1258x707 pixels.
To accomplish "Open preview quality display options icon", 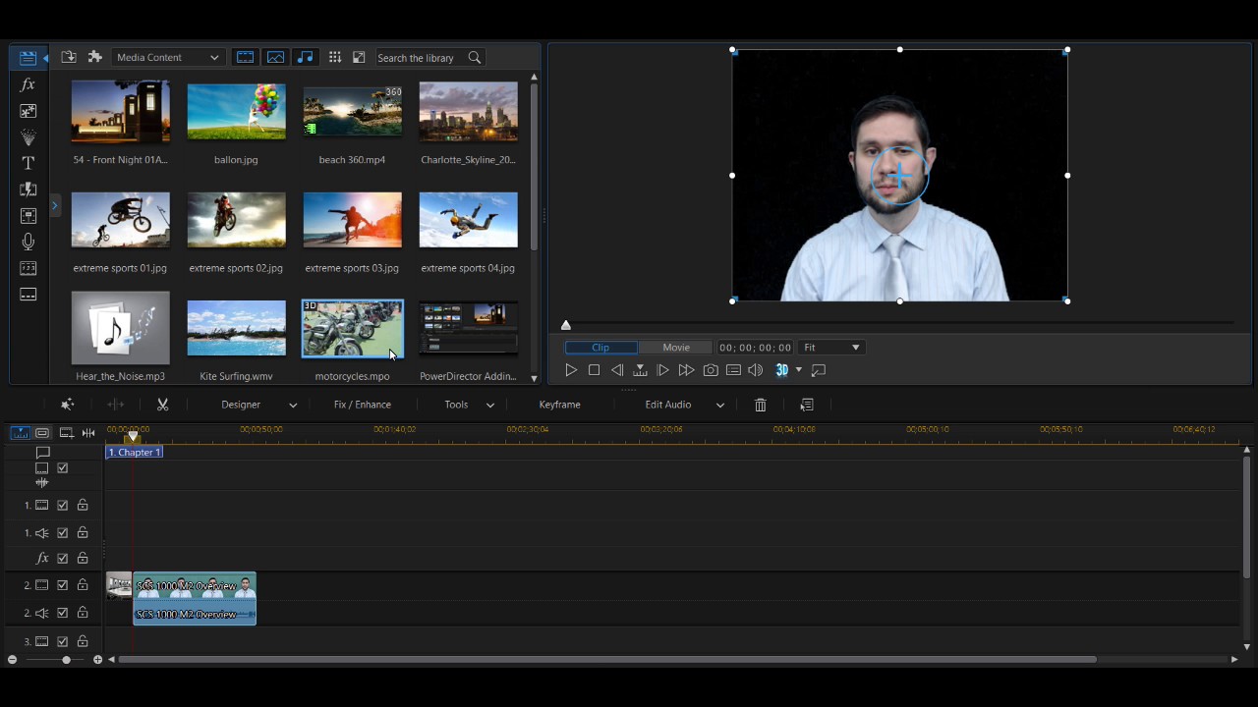I will point(733,370).
